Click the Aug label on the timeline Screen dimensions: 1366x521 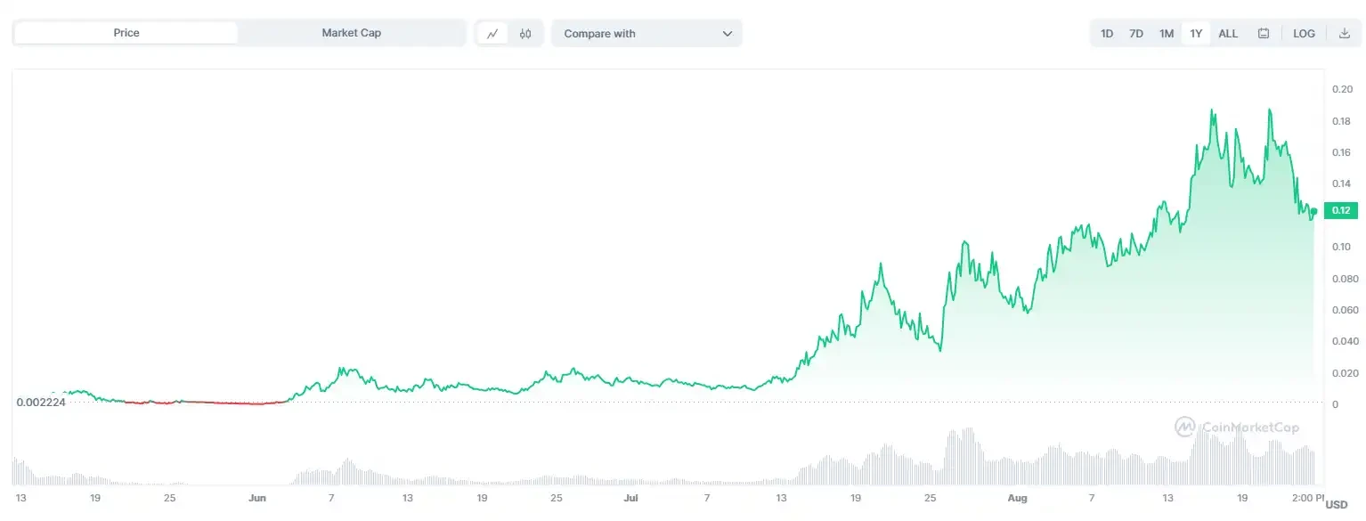[x=1018, y=498]
